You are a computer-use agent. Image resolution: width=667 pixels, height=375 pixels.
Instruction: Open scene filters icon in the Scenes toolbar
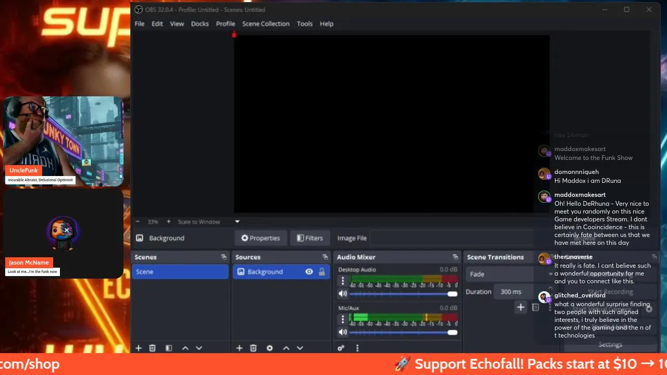(169, 348)
